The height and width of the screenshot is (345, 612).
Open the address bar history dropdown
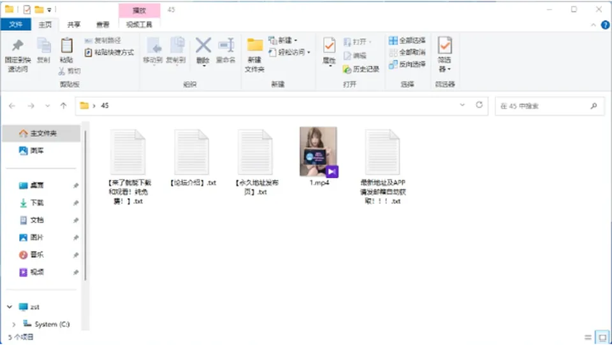[x=462, y=105]
